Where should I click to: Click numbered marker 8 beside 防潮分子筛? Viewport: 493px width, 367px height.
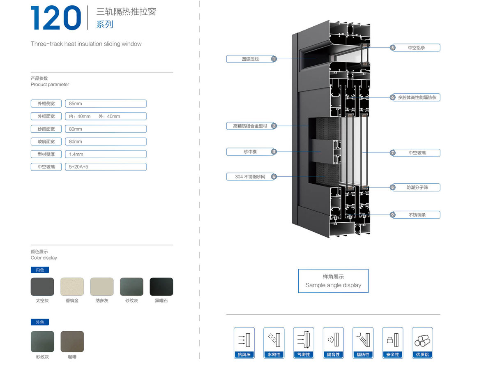(393, 187)
